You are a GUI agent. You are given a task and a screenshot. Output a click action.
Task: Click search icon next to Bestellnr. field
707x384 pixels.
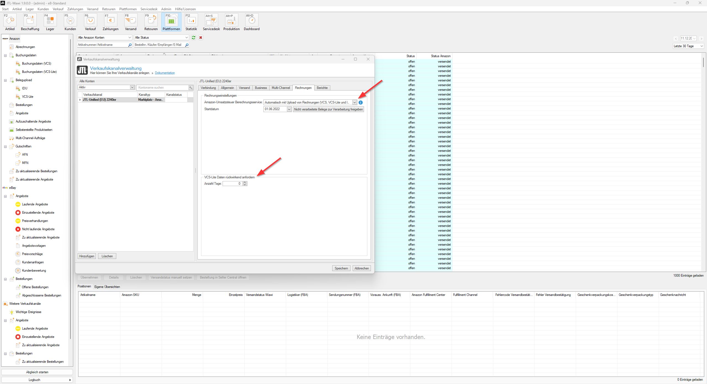pyautogui.click(x=187, y=45)
